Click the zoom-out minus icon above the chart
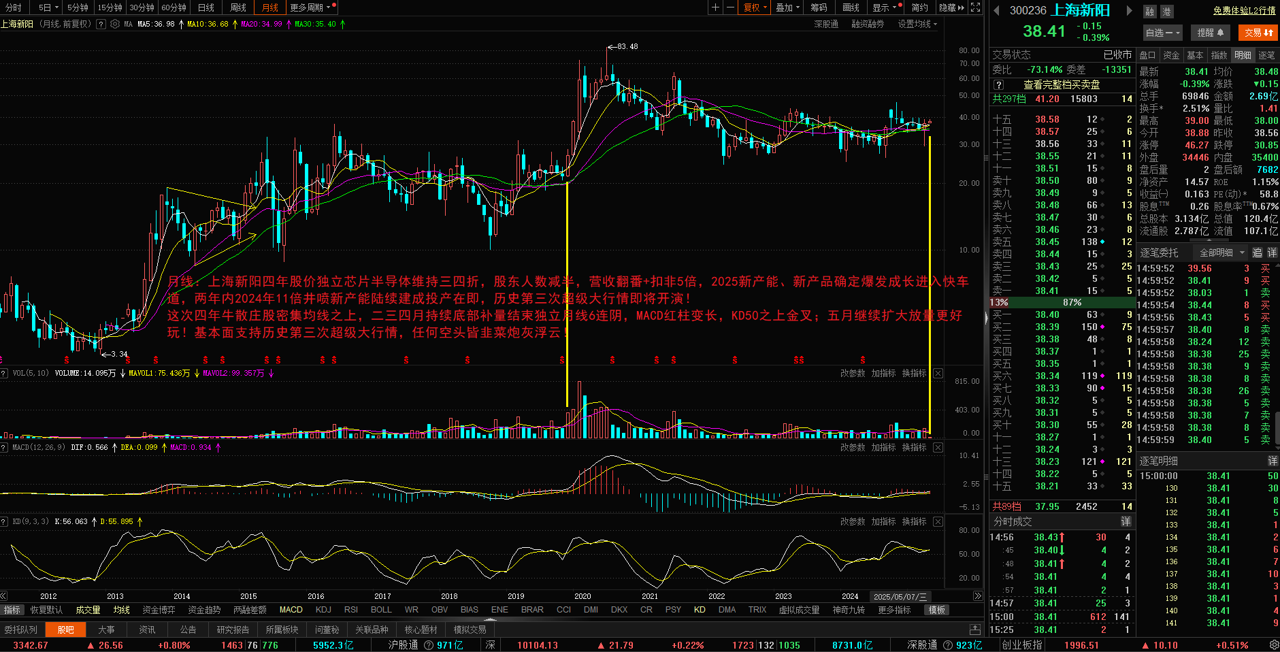 (730, 7)
